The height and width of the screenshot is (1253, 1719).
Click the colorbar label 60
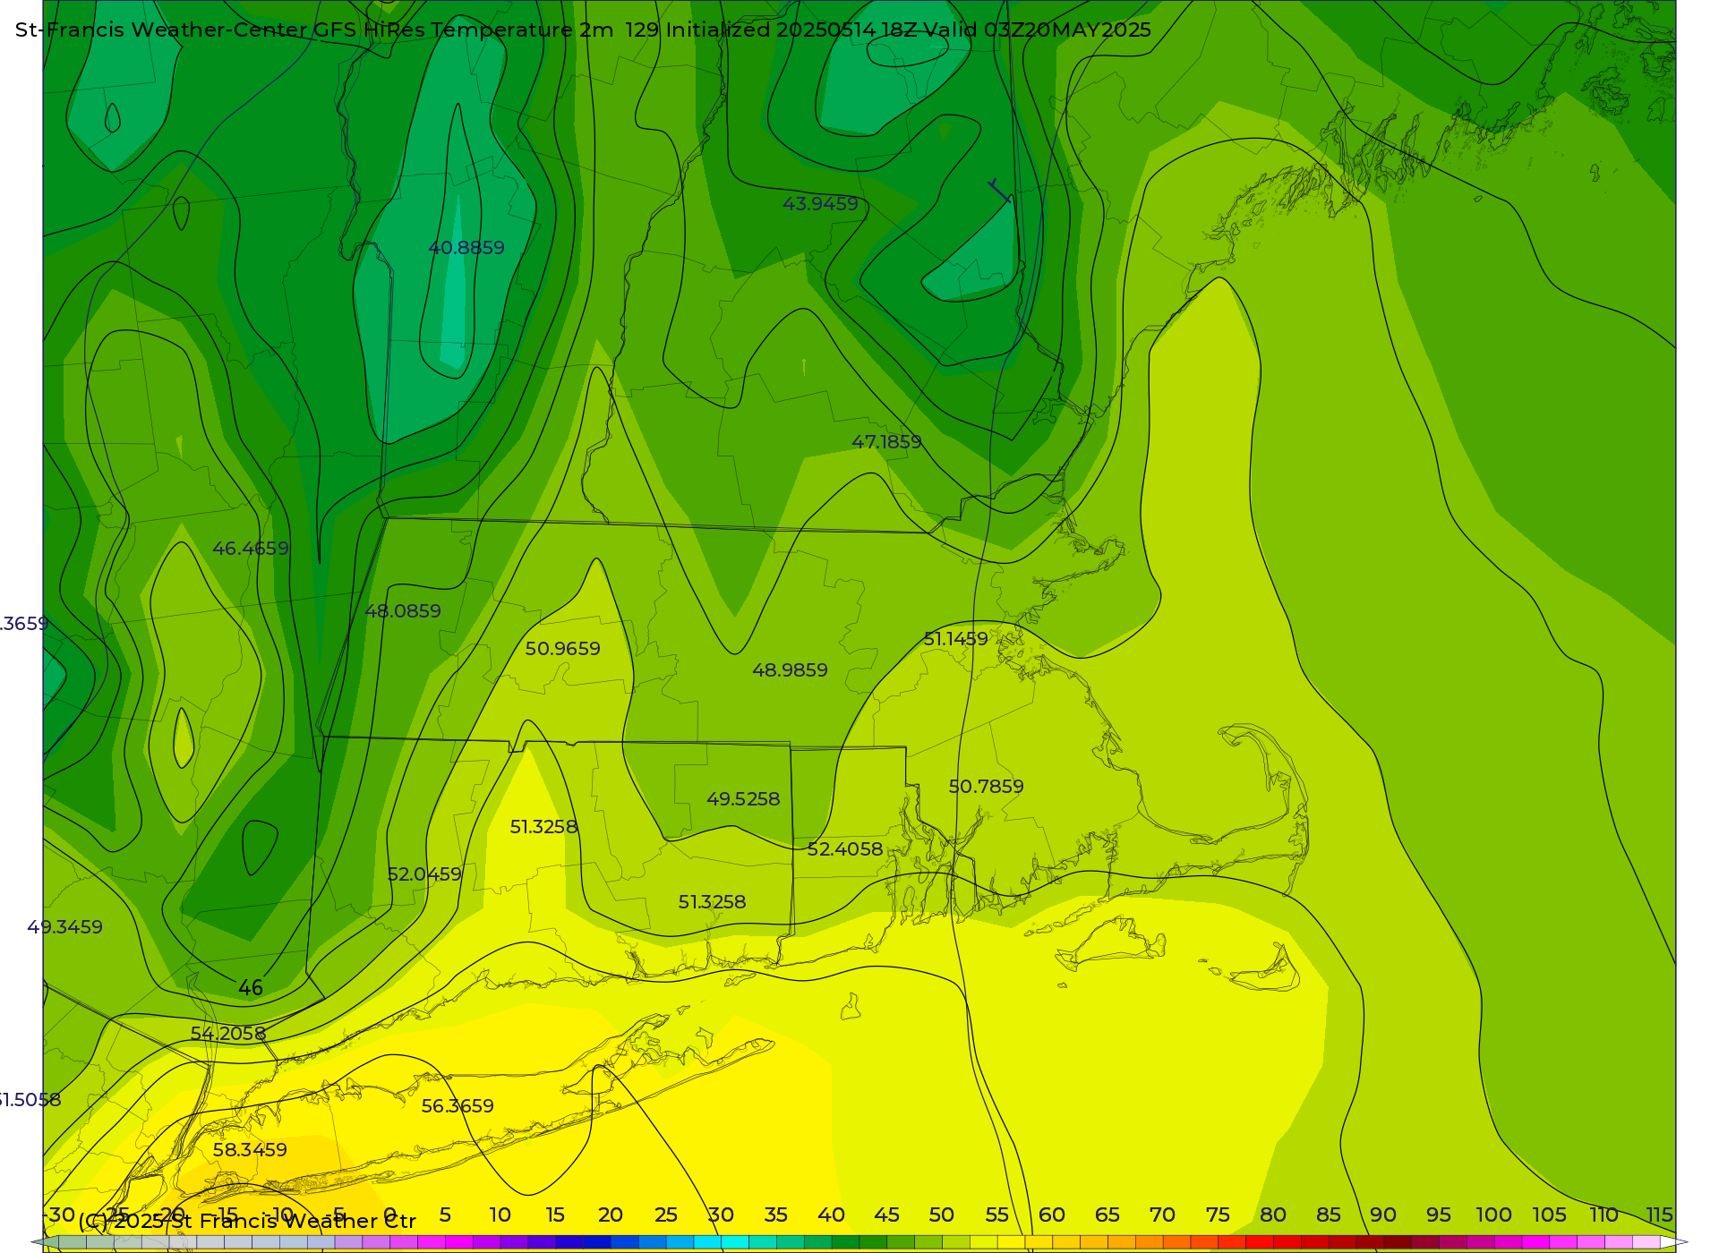[1052, 1215]
